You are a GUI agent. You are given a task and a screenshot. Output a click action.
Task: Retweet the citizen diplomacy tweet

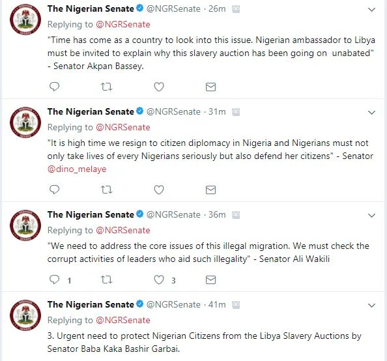pyautogui.click(x=107, y=190)
